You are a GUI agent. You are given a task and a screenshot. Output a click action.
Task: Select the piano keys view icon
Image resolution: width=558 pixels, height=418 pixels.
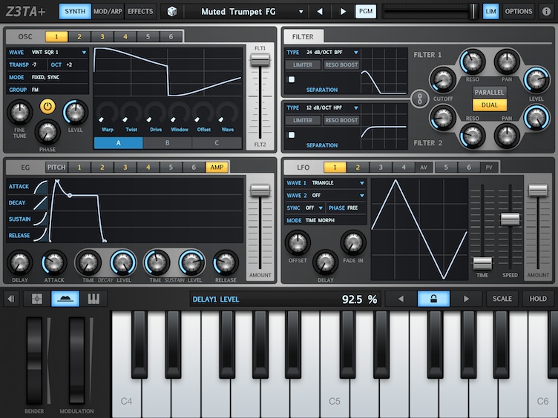click(93, 299)
